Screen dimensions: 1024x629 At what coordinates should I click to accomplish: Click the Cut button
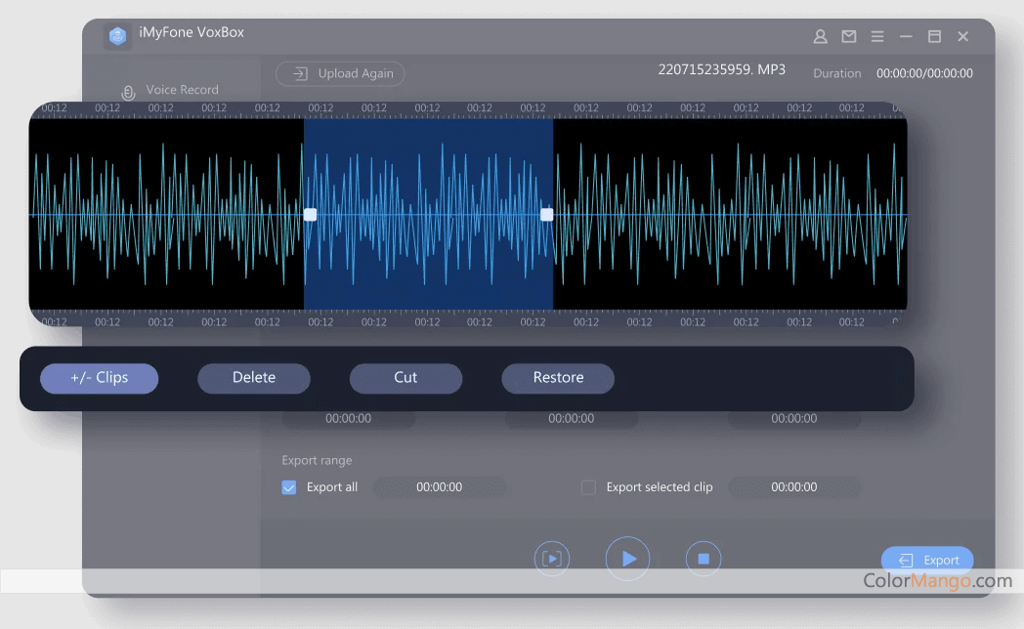(405, 378)
